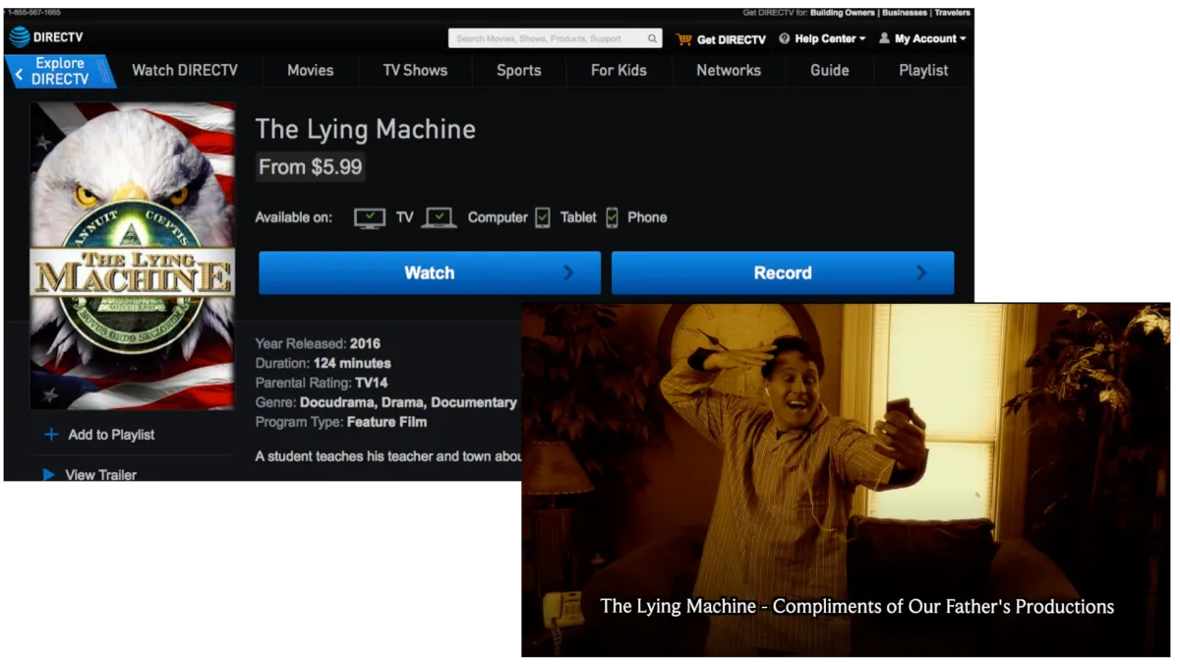Click the plus icon beside Add to Playlist
The image size is (1180, 664).
(x=51, y=434)
